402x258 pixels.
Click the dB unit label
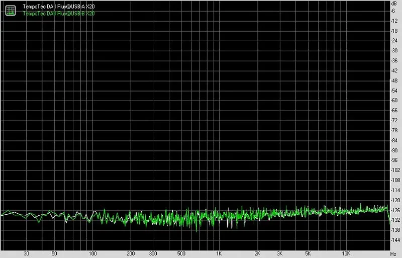394,4
